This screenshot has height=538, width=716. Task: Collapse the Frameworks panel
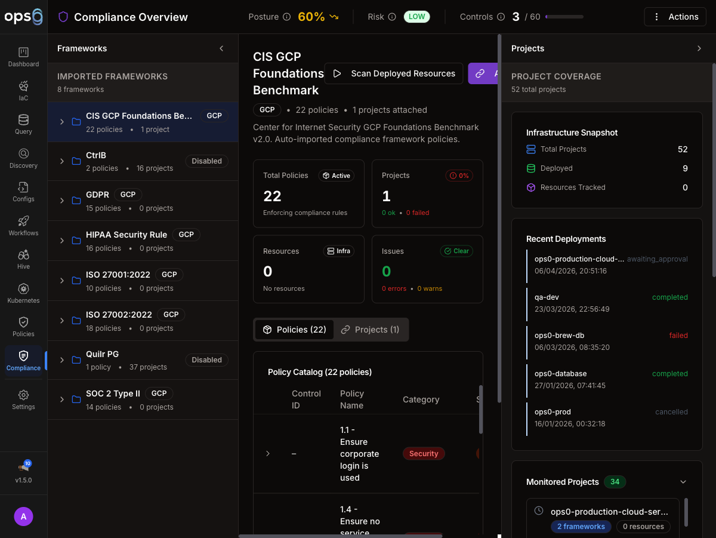pos(221,48)
